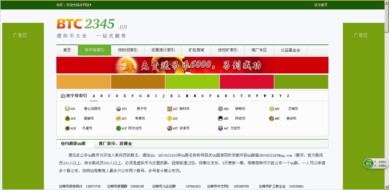Screen dimensions: 389x190
Task: Go to the 矿机商城 menu item
Action: tap(196, 50)
